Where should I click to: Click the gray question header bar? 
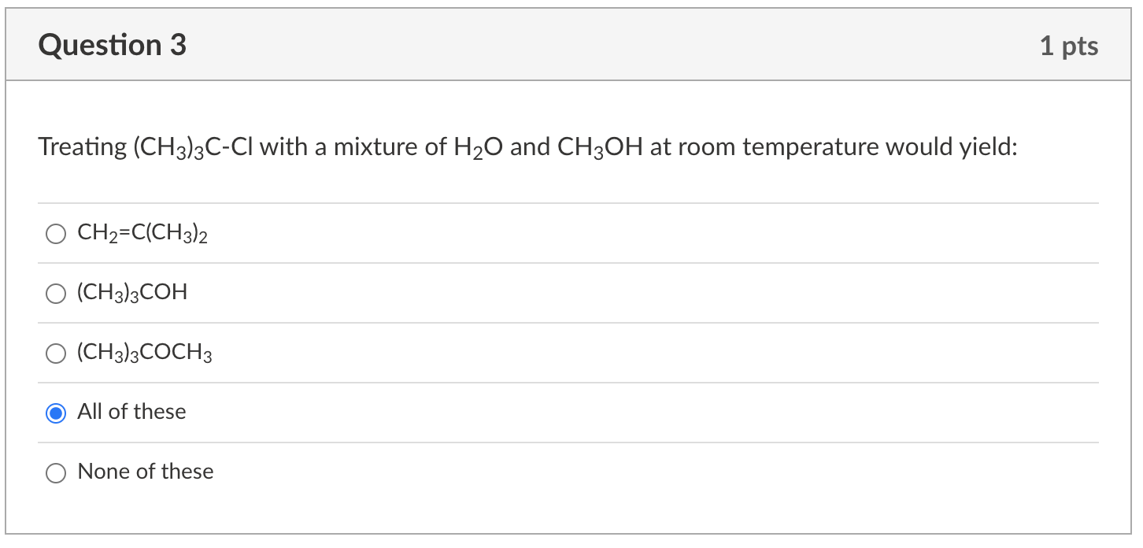571,44
